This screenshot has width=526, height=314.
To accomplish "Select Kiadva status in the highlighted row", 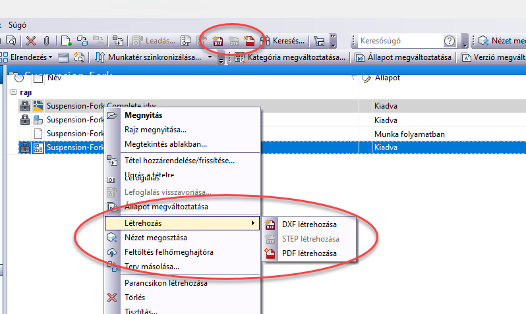I will tap(386, 147).
